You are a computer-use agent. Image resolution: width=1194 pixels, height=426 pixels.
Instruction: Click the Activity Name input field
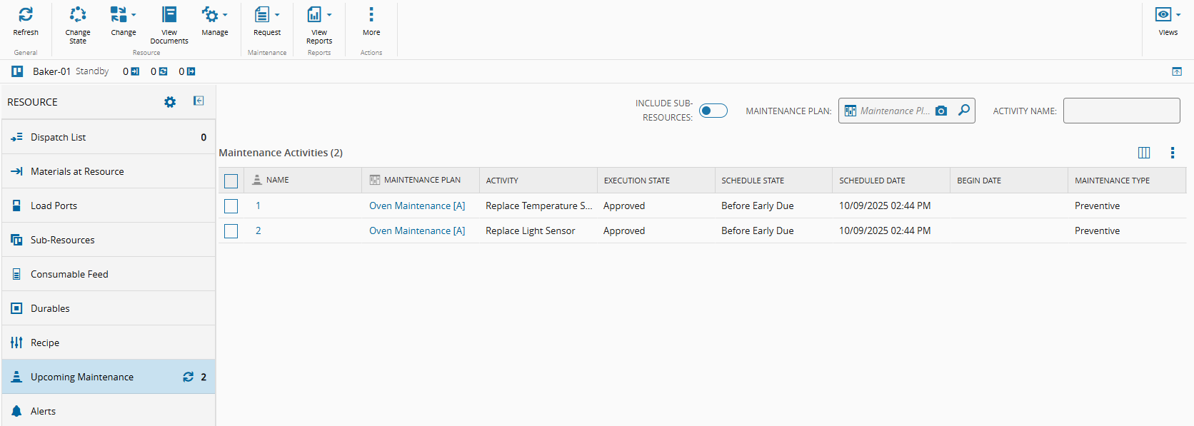pyautogui.click(x=1121, y=111)
